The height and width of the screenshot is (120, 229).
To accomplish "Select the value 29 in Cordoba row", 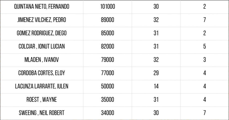I will tap(156, 73).
